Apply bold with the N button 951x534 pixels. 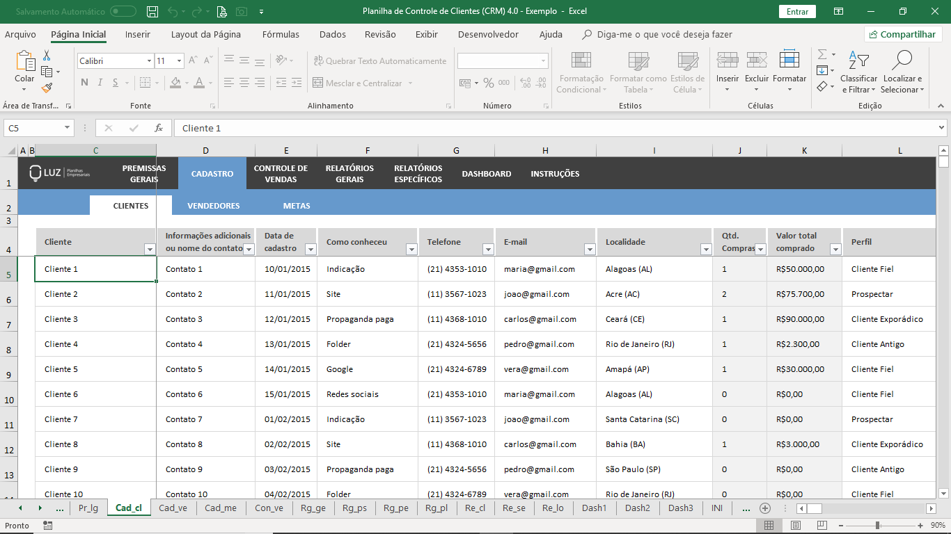84,83
